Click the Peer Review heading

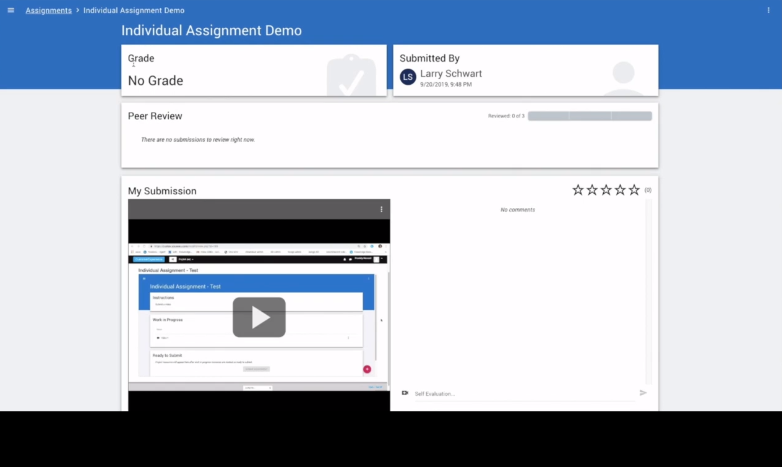pos(155,116)
